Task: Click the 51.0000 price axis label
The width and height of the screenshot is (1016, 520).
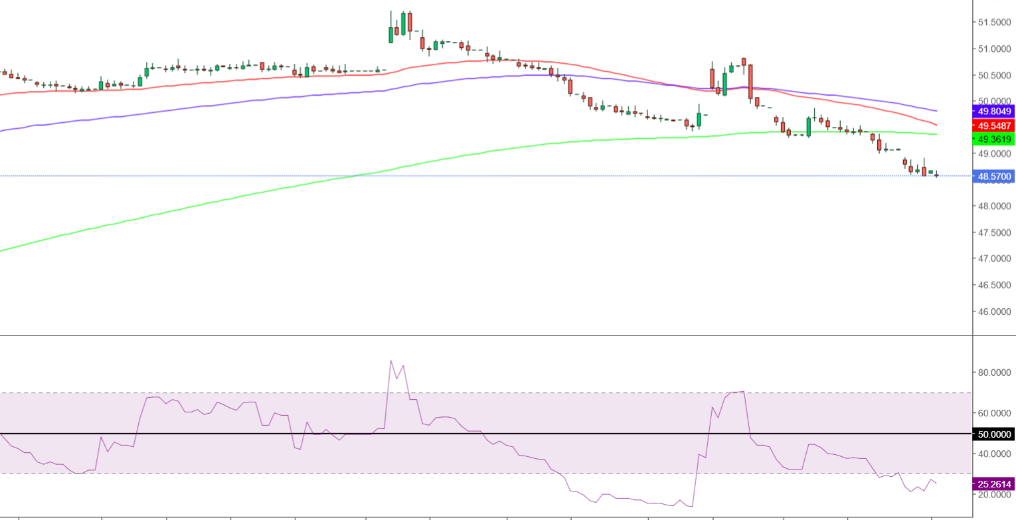Action: point(994,49)
